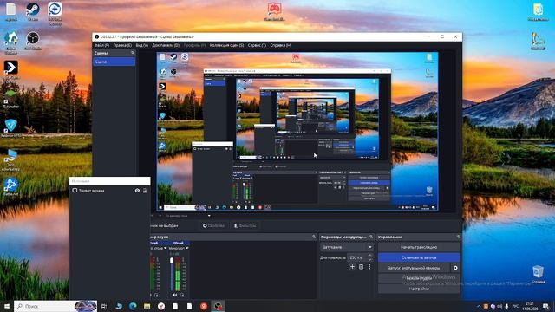Open source Фильтры button
This screenshot has height=312, width=555.
(x=245, y=225)
